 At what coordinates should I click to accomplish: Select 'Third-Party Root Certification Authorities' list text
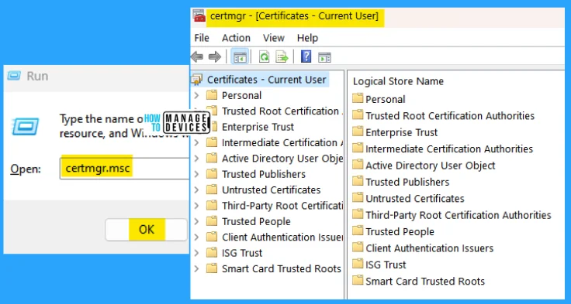pyautogui.click(x=459, y=215)
